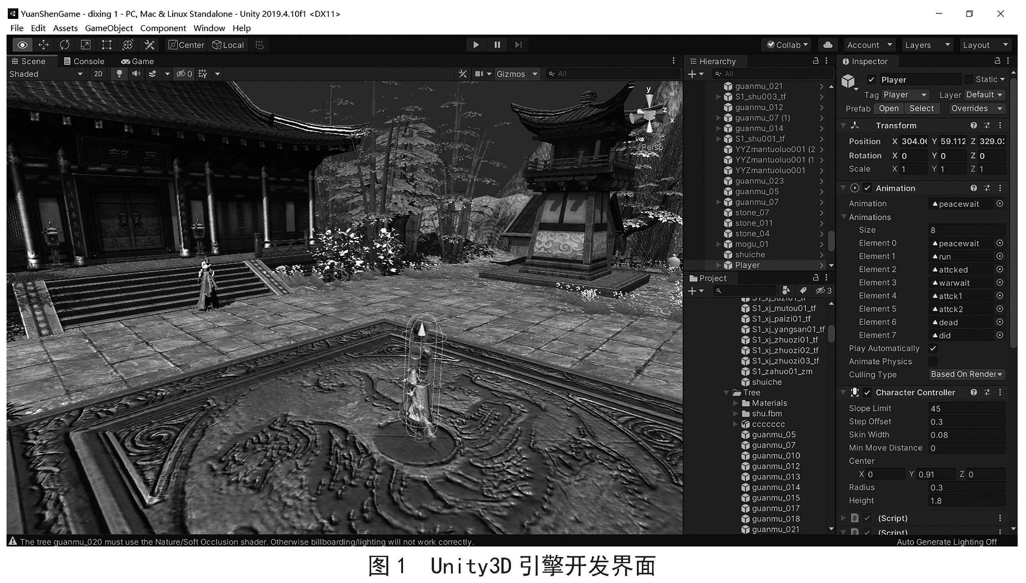Open scene camera settings
This screenshot has width=1026, height=583.
[x=479, y=74]
